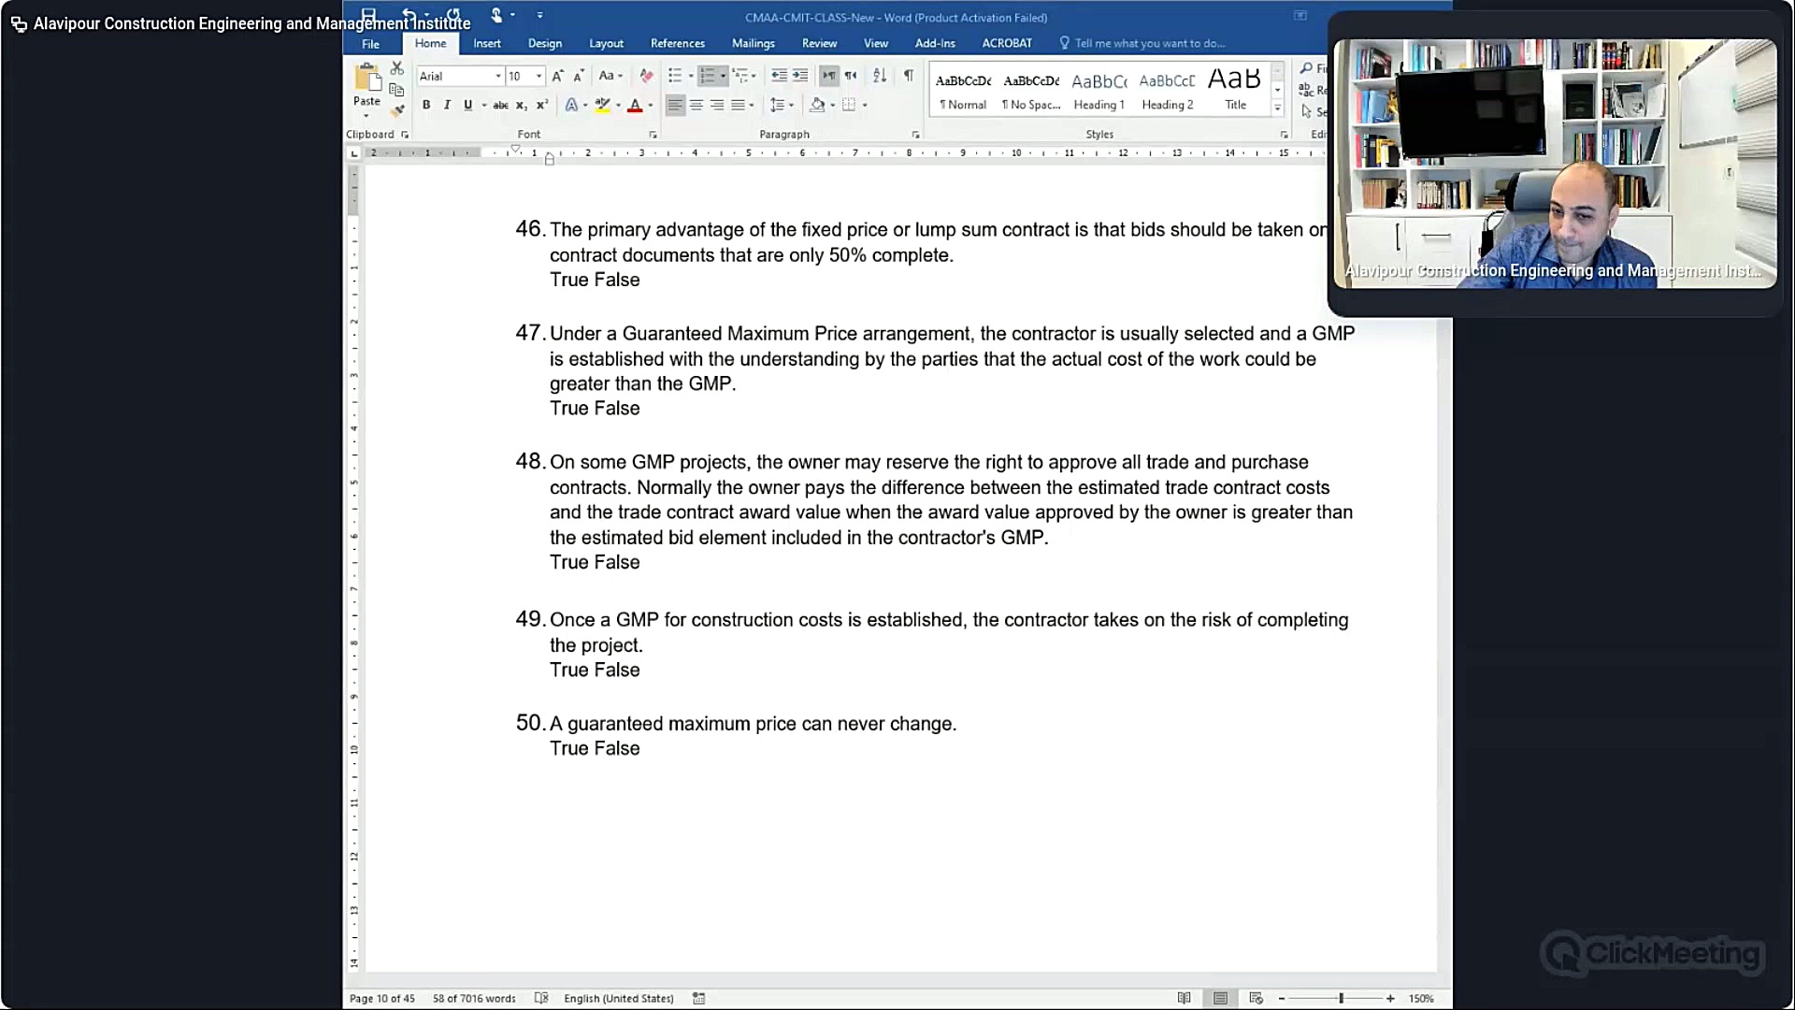Toggle Show/Hide paragraph marks

tap(909, 76)
